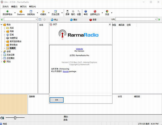
Task: Click the Add new station toolbar icon
Action: (7, 11)
